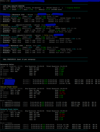Click the jitter "Peak: 895.6ms" value
Image resolution: width=100 pixels, height=132 pixels.
coord(66,42)
